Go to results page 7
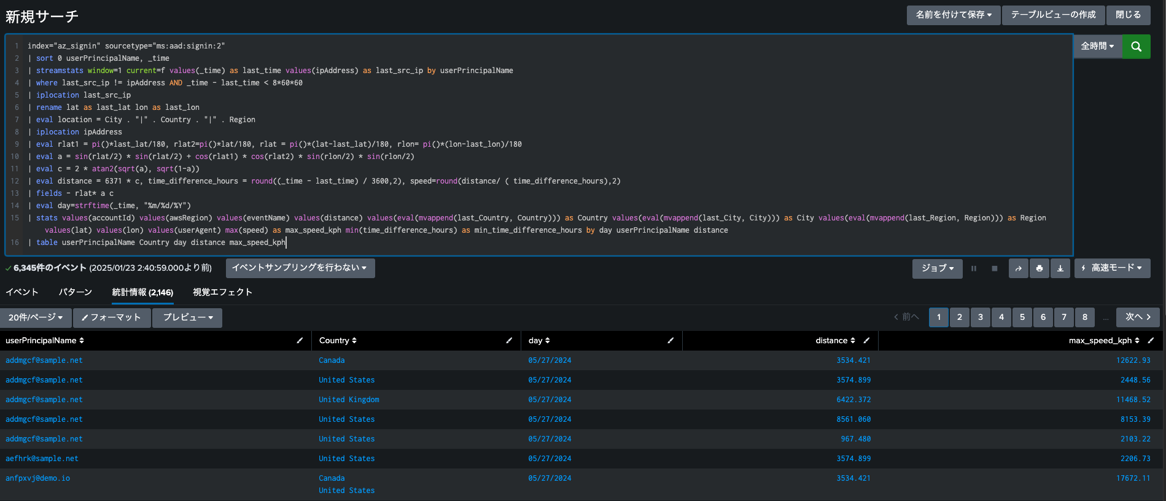This screenshot has height=501, width=1166. tap(1064, 317)
